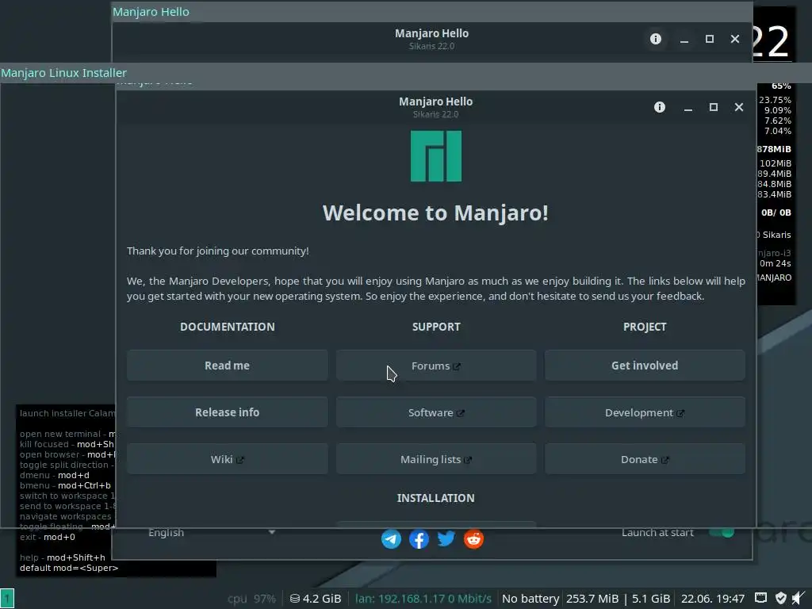Image resolution: width=812 pixels, height=609 pixels.
Task: Click the About info icon in front Manjaro Hello
Action: pos(659,107)
